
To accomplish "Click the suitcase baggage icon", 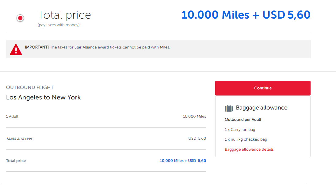I will tap(229, 108).
